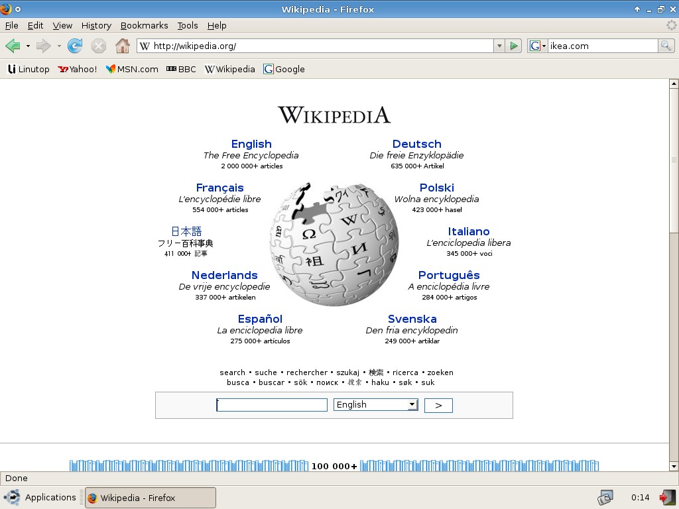Click the green Back arrow button

coord(13,46)
